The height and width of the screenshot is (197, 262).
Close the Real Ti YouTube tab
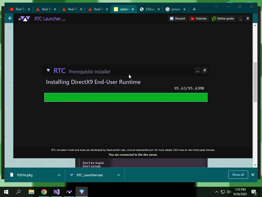(x=29, y=9)
